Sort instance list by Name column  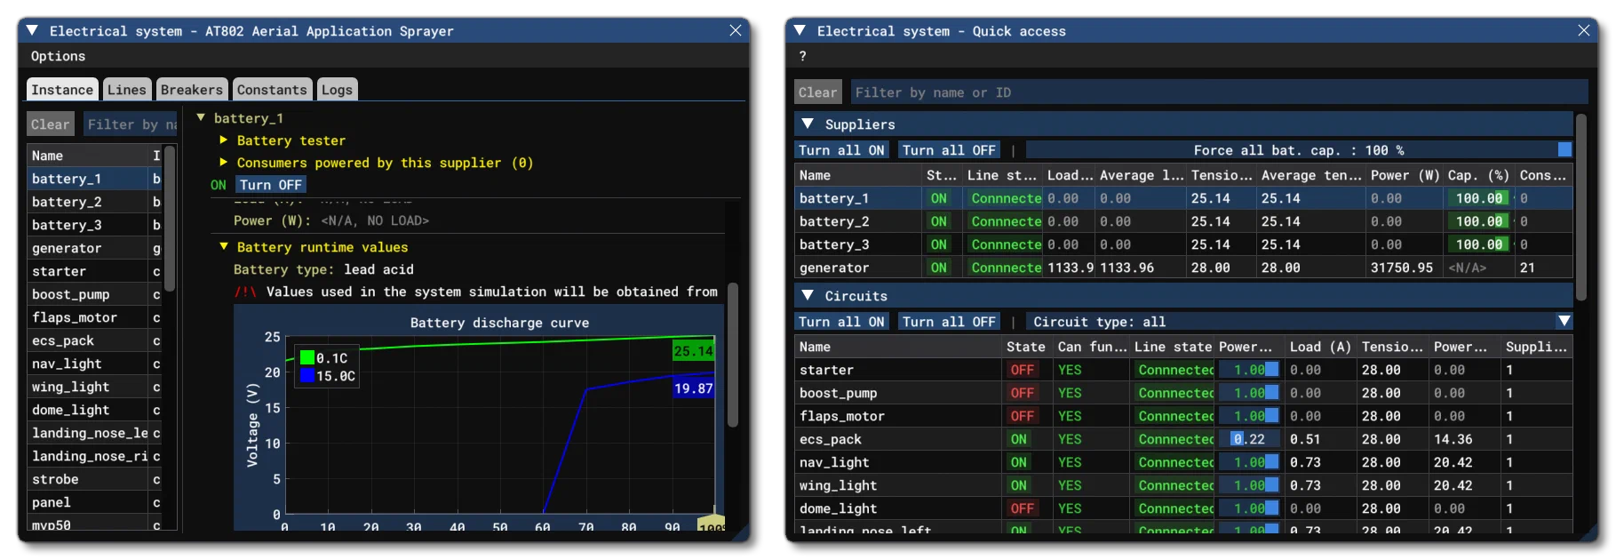pyautogui.click(x=88, y=156)
